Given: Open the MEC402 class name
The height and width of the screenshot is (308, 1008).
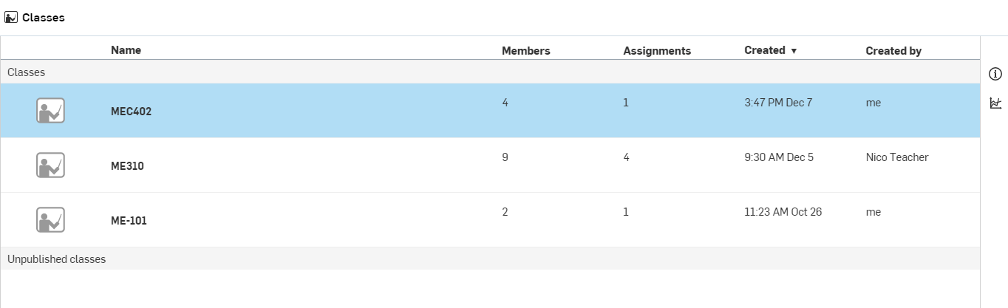Looking at the screenshot, I should (x=131, y=112).
